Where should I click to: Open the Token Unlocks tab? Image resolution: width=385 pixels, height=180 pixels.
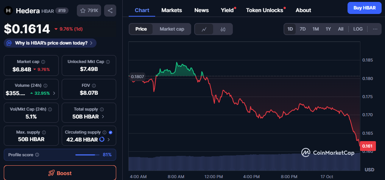tap(265, 10)
